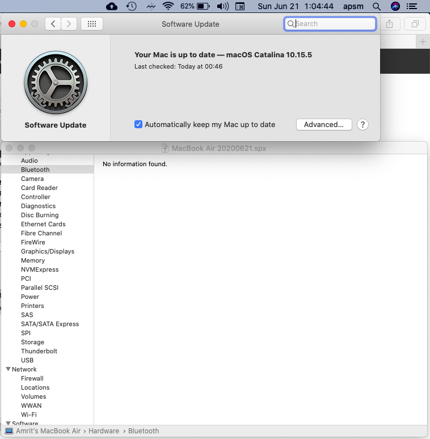Select Parallel SCSI in the sidebar
Screen dimensions: 430x439
tap(40, 288)
